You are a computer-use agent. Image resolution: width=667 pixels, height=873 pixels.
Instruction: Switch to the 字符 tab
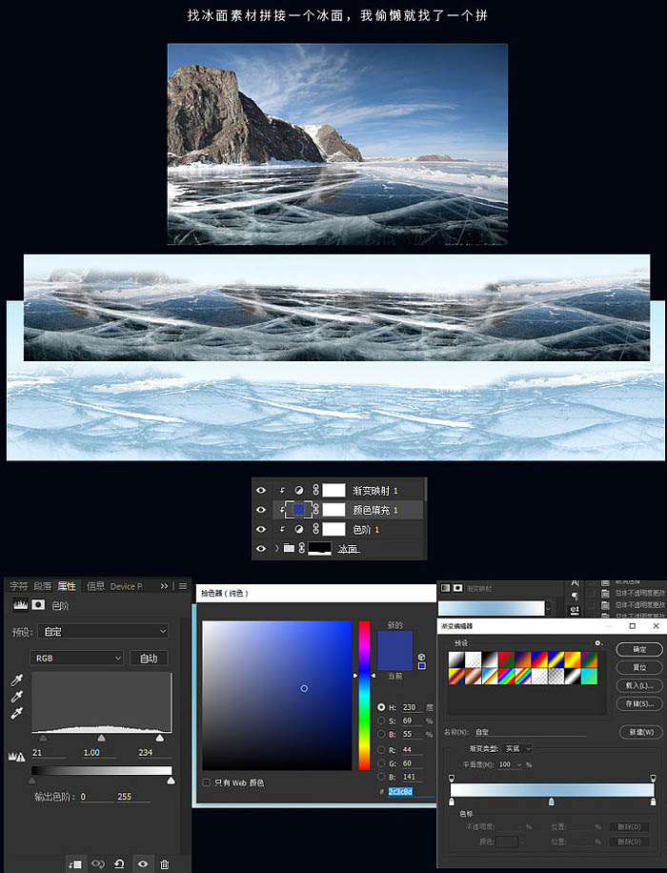pyautogui.click(x=19, y=586)
